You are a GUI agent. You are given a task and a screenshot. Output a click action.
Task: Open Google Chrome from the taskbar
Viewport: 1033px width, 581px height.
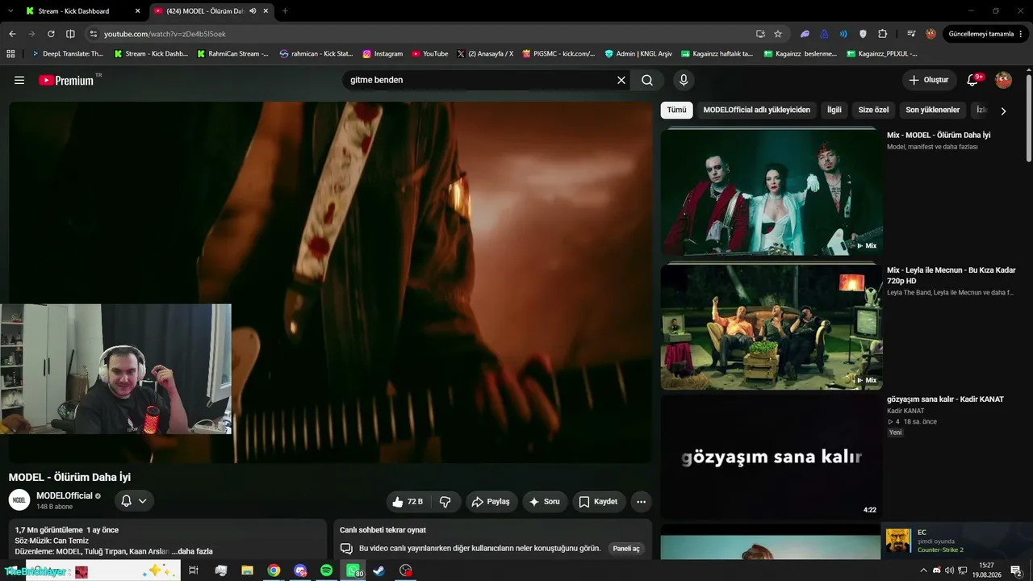pos(274,571)
